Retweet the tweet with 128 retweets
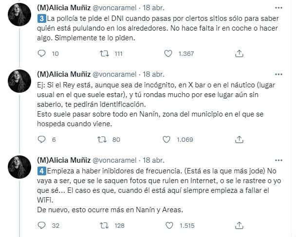The image size is (296, 237). tap(104, 225)
